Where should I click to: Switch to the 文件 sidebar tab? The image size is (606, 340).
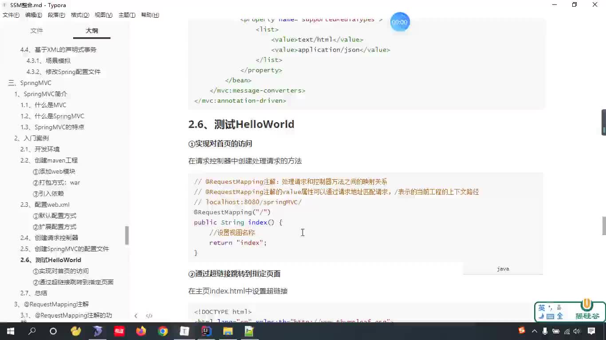tap(37, 31)
